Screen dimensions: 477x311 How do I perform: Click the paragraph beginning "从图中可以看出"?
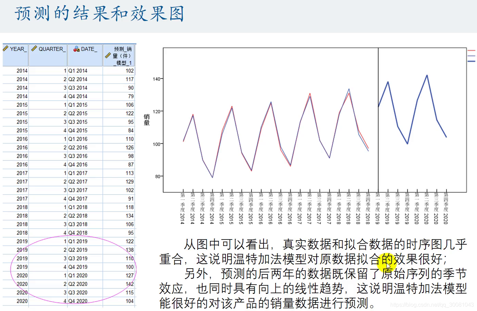click(x=313, y=251)
